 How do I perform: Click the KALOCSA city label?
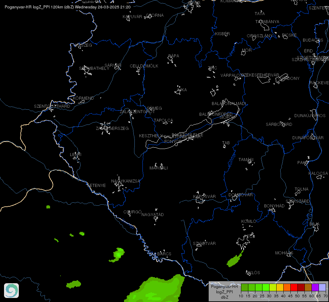318,173
